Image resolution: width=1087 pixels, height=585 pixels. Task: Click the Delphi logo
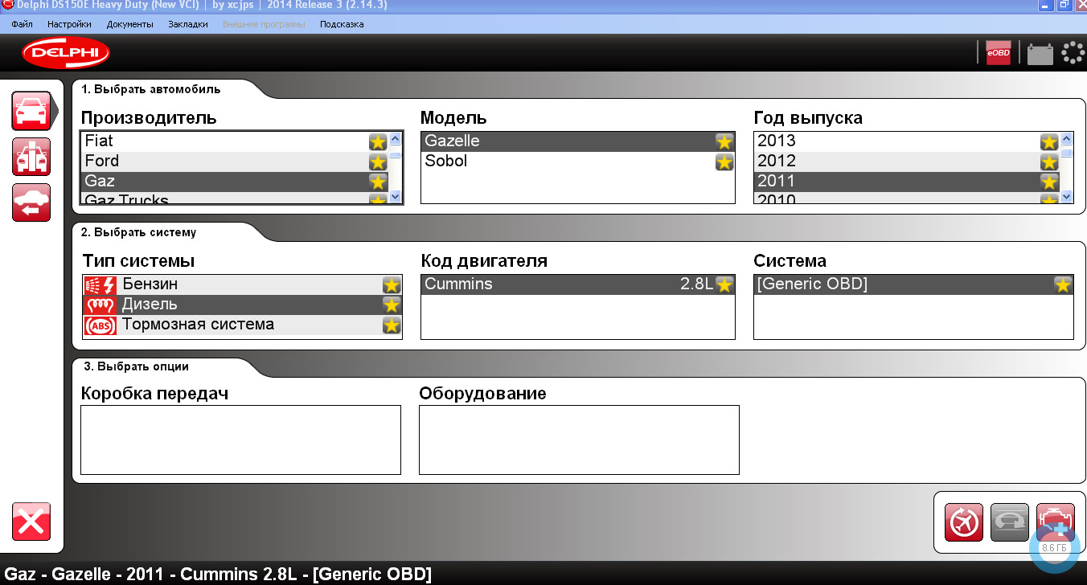point(67,53)
